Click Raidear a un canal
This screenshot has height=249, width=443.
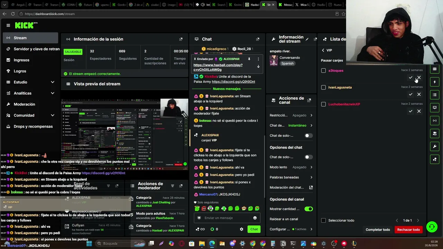(284, 219)
